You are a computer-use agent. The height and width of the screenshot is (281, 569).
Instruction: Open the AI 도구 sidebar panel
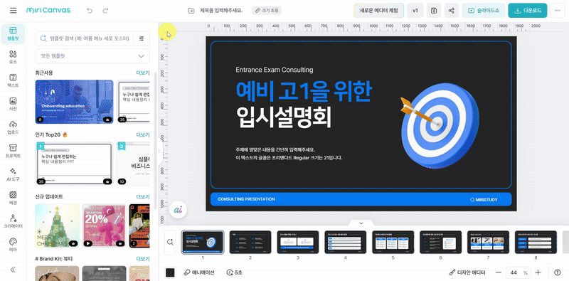pyautogui.click(x=13, y=174)
